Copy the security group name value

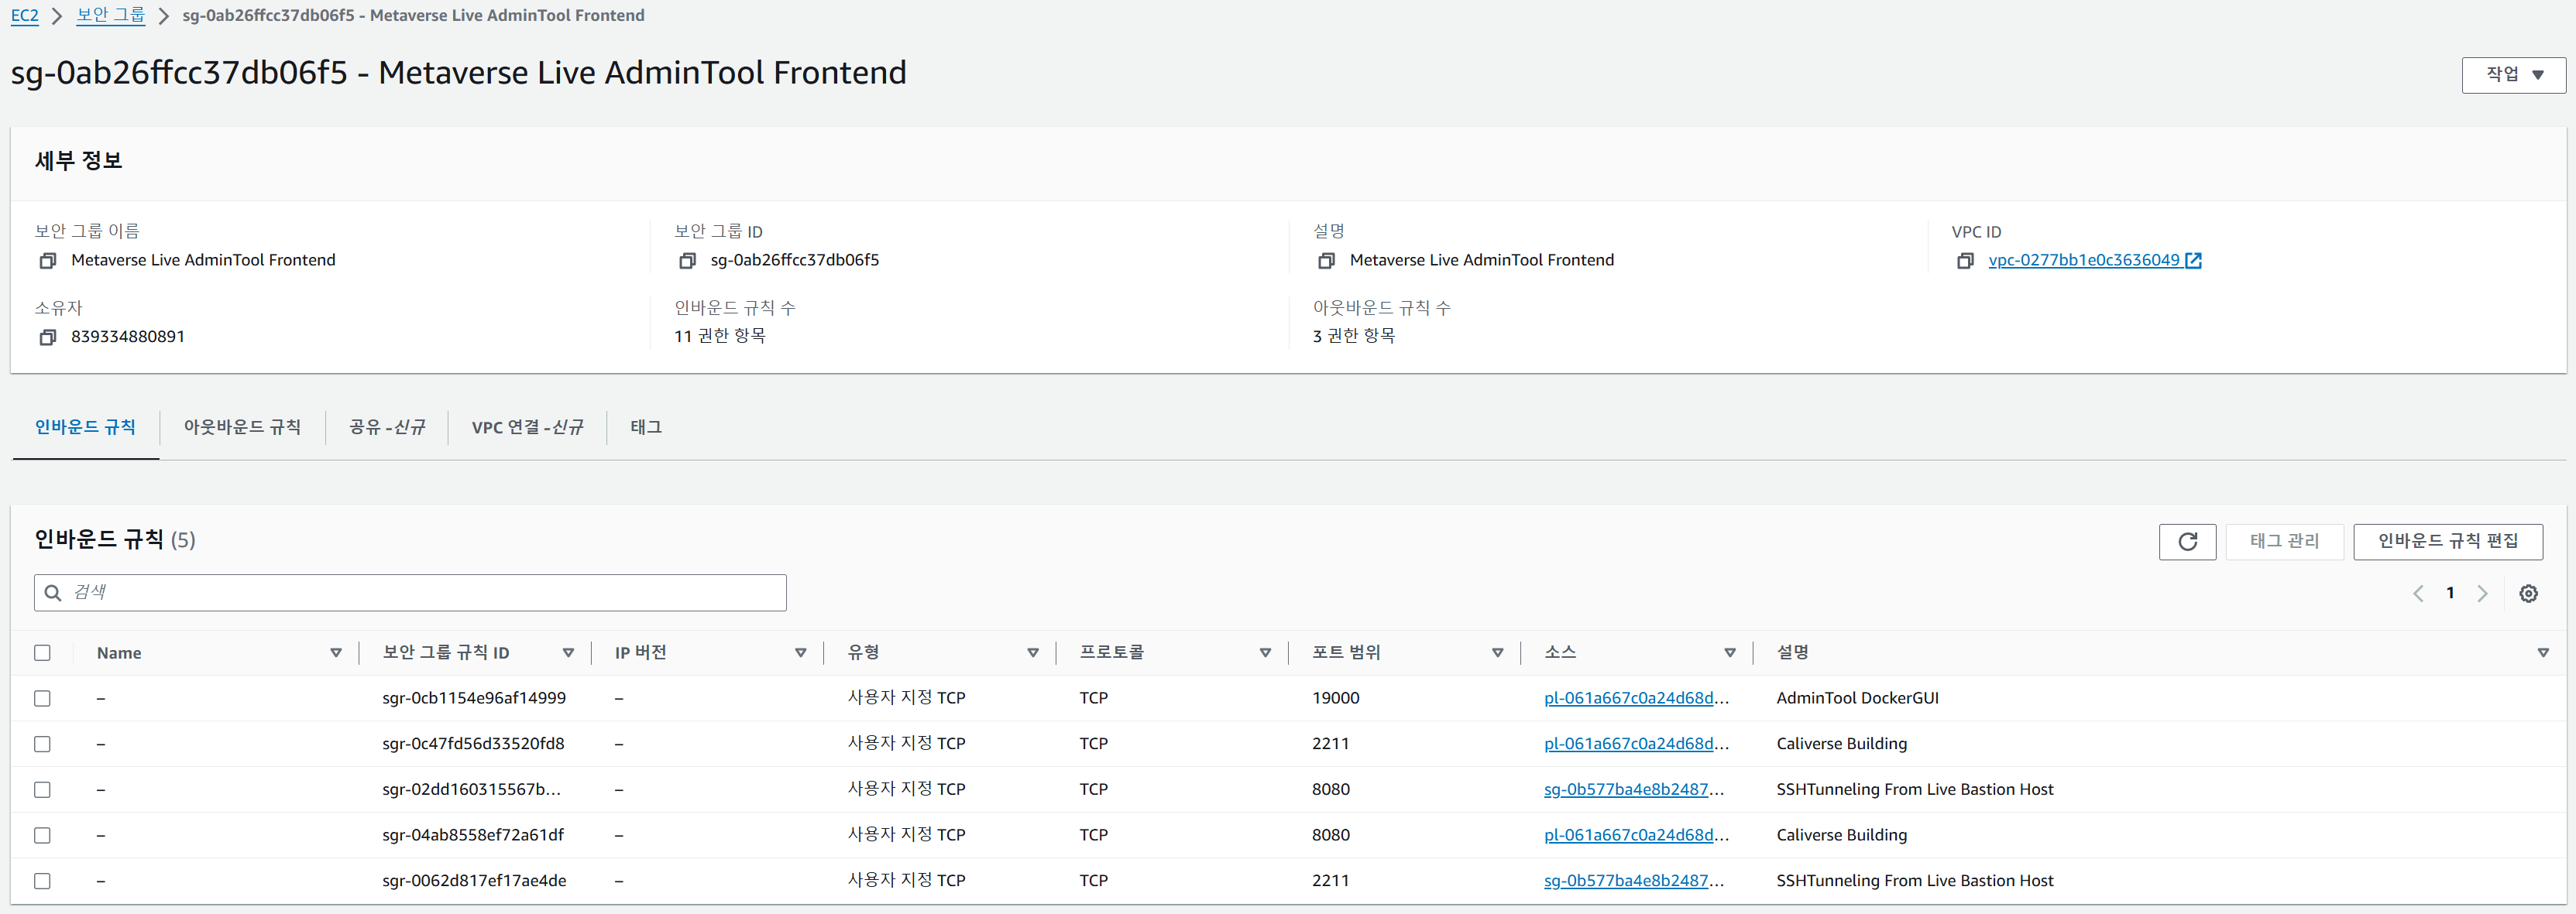[x=47, y=261]
